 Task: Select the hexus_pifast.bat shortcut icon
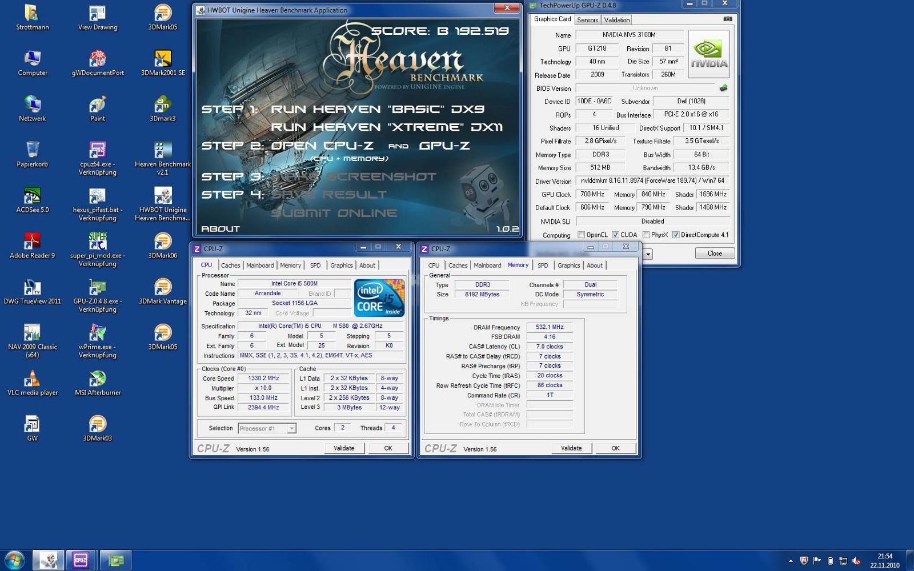[x=97, y=204]
